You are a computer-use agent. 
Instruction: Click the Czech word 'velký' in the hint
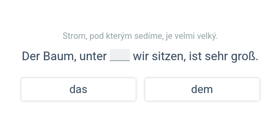207,36
